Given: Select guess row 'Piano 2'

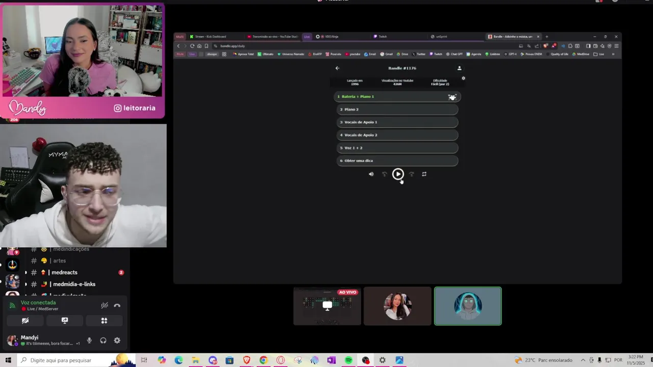Looking at the screenshot, I should 397,109.
